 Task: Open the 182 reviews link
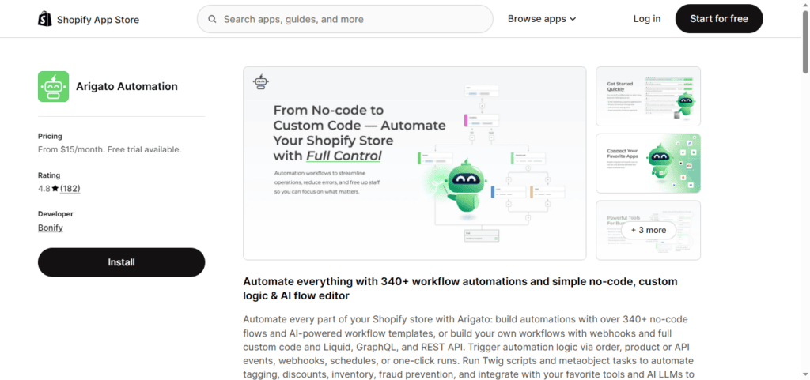point(70,189)
